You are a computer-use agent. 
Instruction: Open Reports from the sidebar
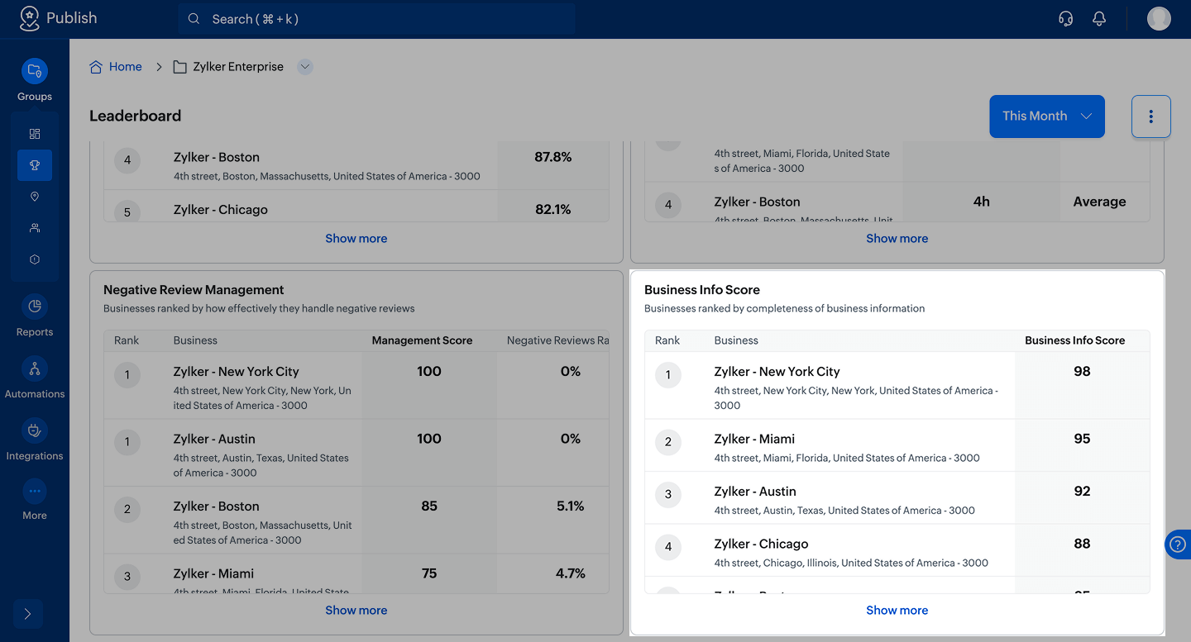click(x=35, y=307)
